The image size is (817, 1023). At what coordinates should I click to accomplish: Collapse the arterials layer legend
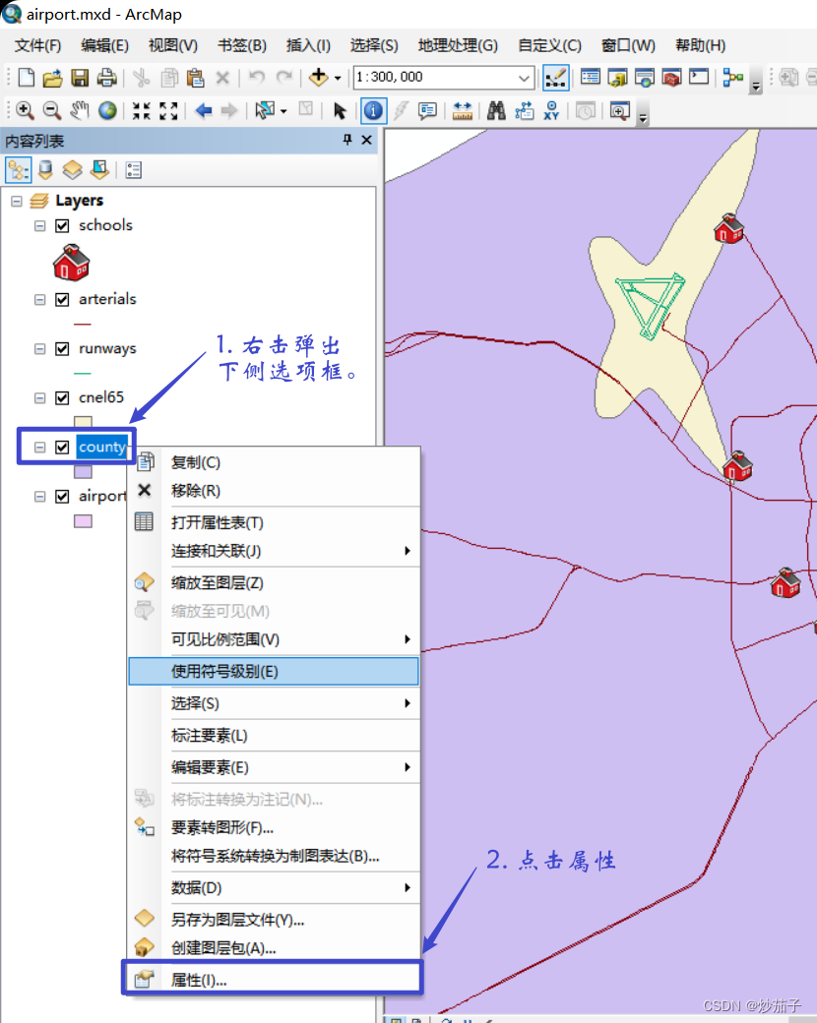click(39, 299)
